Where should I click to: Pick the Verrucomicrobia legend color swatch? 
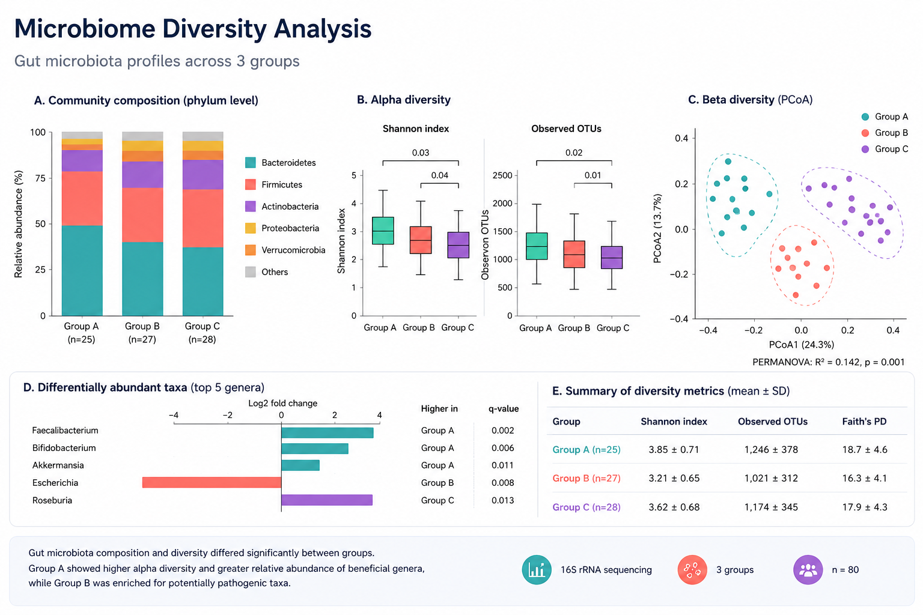click(x=251, y=250)
